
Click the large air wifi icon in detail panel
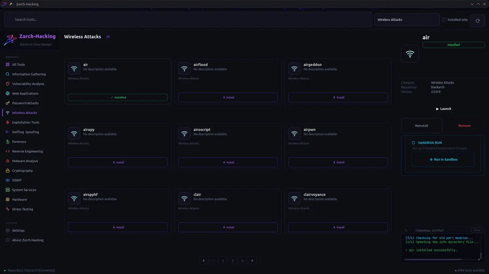tap(410, 54)
